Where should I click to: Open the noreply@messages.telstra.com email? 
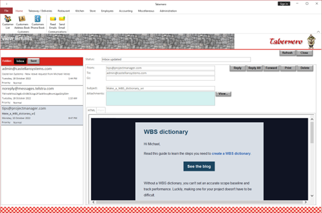pyautogui.click(x=42, y=96)
